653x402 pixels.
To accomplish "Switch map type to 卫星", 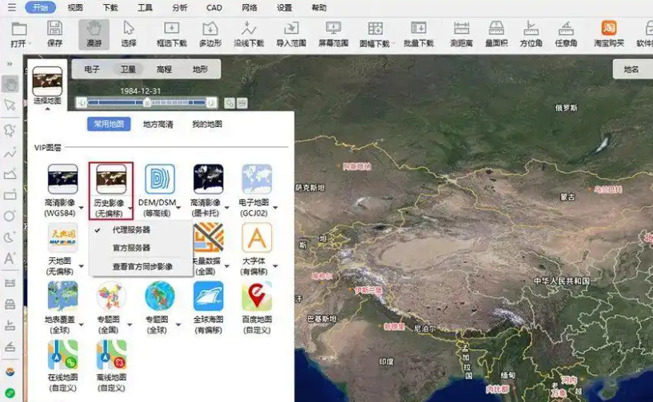I will point(128,70).
